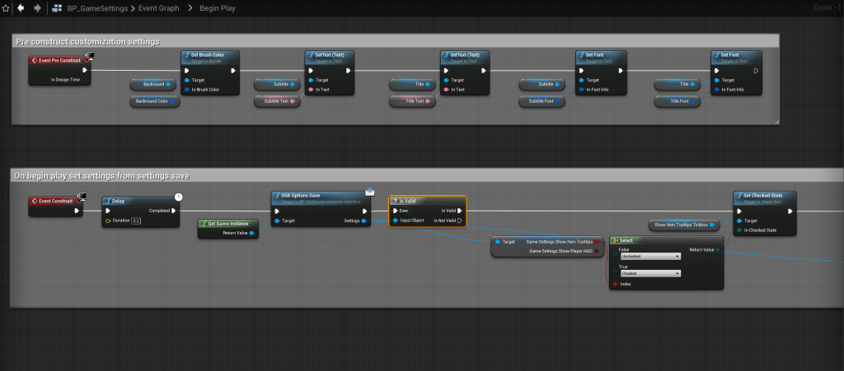Viewport: 844px width, 371px height.
Task: Select the Delay node header
Action: pyautogui.click(x=140, y=202)
